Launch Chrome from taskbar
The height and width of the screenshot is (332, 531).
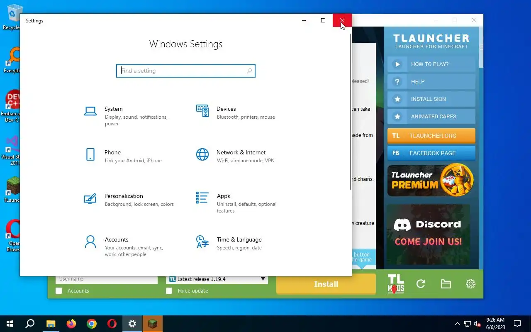pyautogui.click(x=92, y=324)
